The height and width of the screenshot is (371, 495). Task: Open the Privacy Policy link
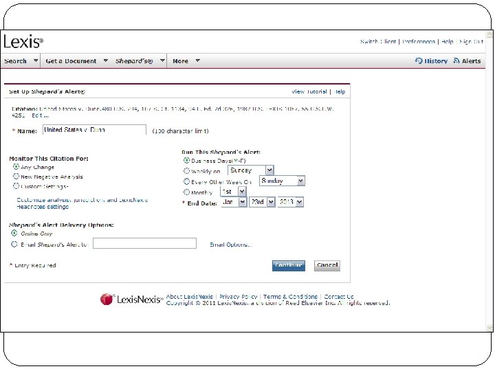coord(238,297)
